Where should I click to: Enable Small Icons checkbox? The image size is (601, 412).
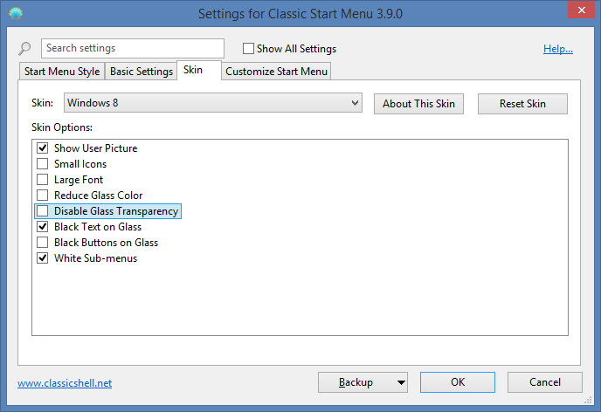pyautogui.click(x=43, y=164)
